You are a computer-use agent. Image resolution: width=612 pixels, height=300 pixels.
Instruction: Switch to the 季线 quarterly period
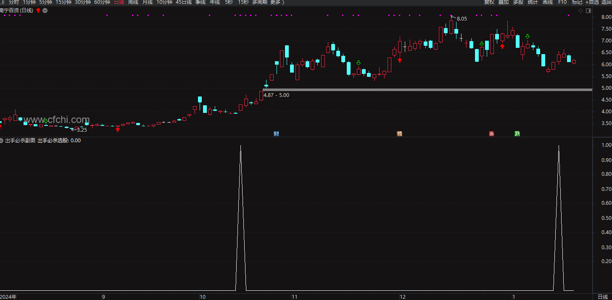click(200, 3)
